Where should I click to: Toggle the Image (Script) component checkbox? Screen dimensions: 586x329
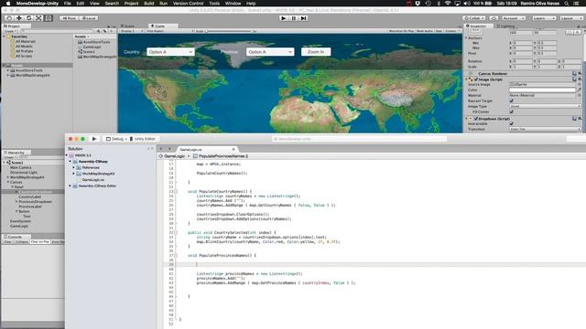point(476,80)
